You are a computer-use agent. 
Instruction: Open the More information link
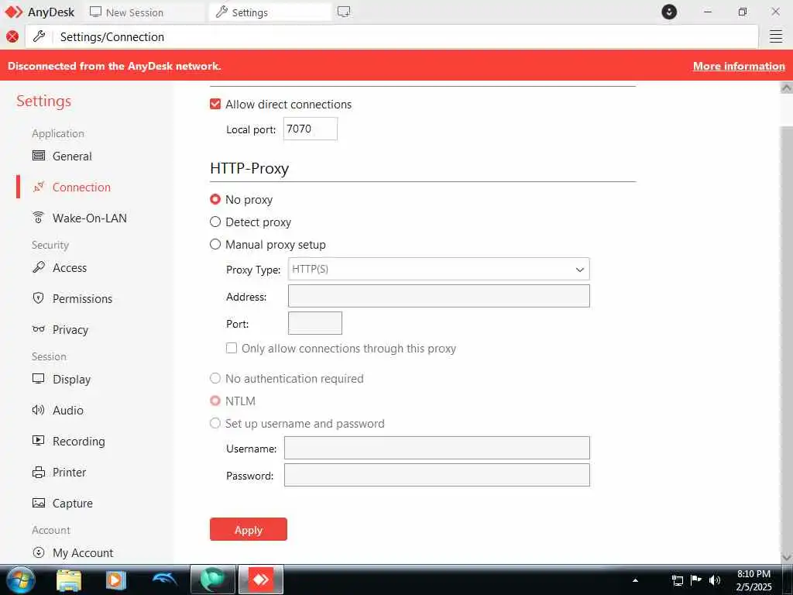(739, 66)
